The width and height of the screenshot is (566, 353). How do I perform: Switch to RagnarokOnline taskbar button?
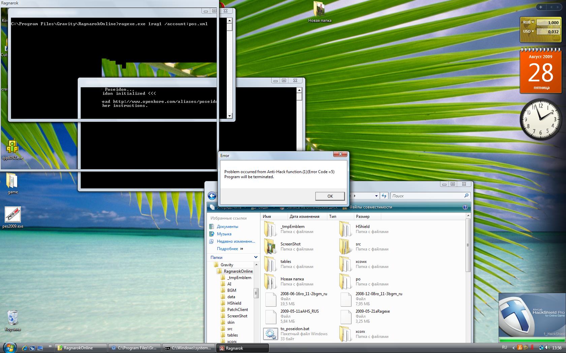(x=81, y=348)
